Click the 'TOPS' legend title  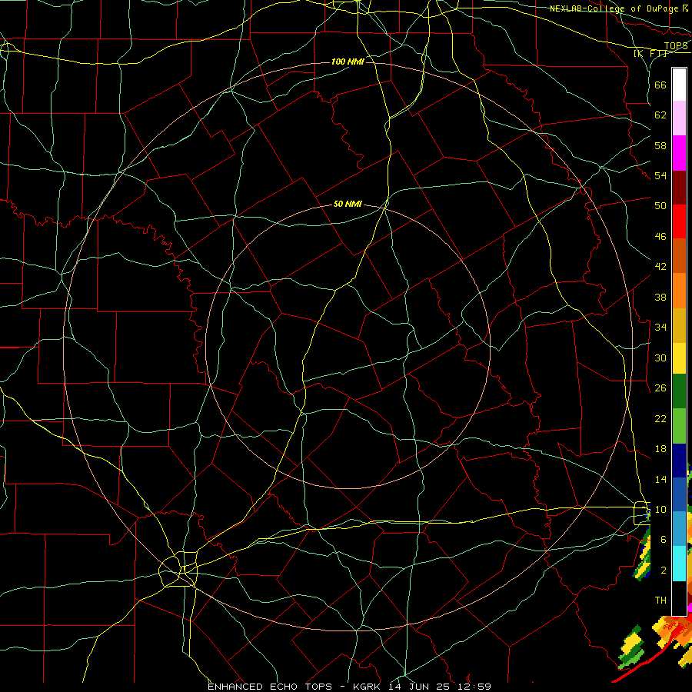tap(676, 46)
